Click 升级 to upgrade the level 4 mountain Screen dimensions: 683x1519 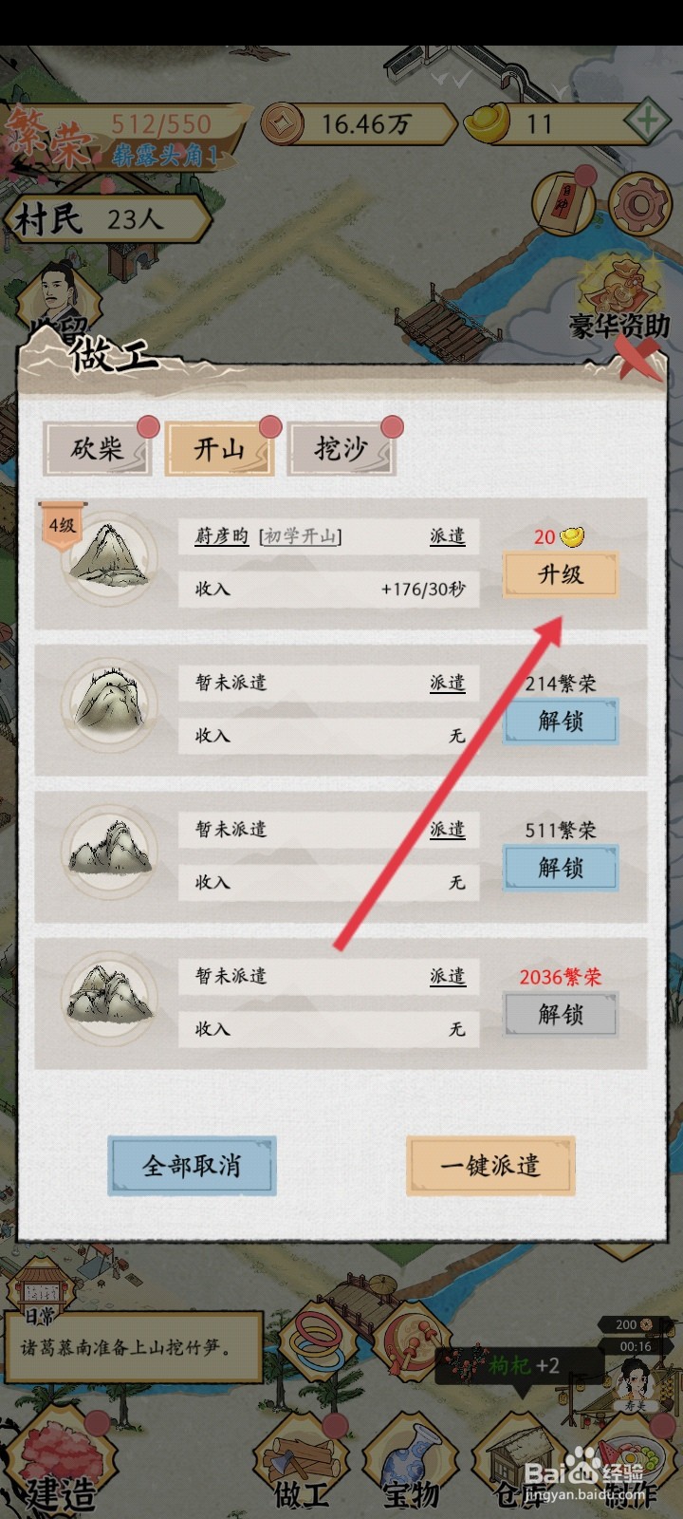click(560, 574)
